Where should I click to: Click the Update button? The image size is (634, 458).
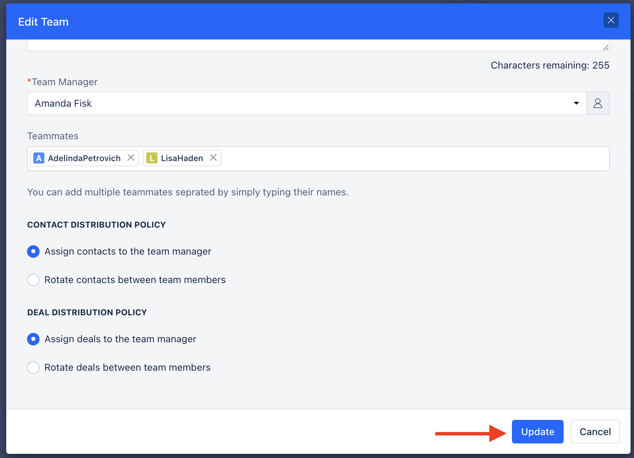538,432
